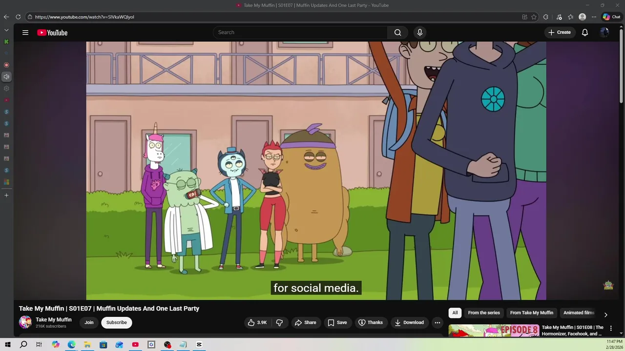Open Episode 8 recommended video thumbnail
The image size is (625, 351).
click(x=494, y=331)
